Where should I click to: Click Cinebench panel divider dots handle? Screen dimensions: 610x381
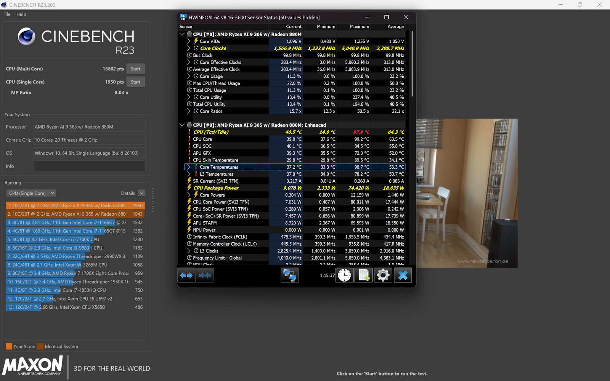(153, 200)
